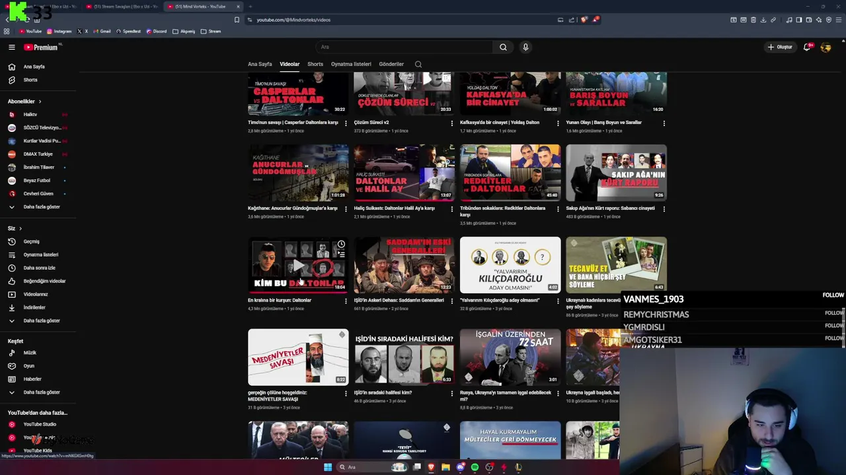
Task: Open YouTube Studio link in sidebar
Action: [x=40, y=424]
